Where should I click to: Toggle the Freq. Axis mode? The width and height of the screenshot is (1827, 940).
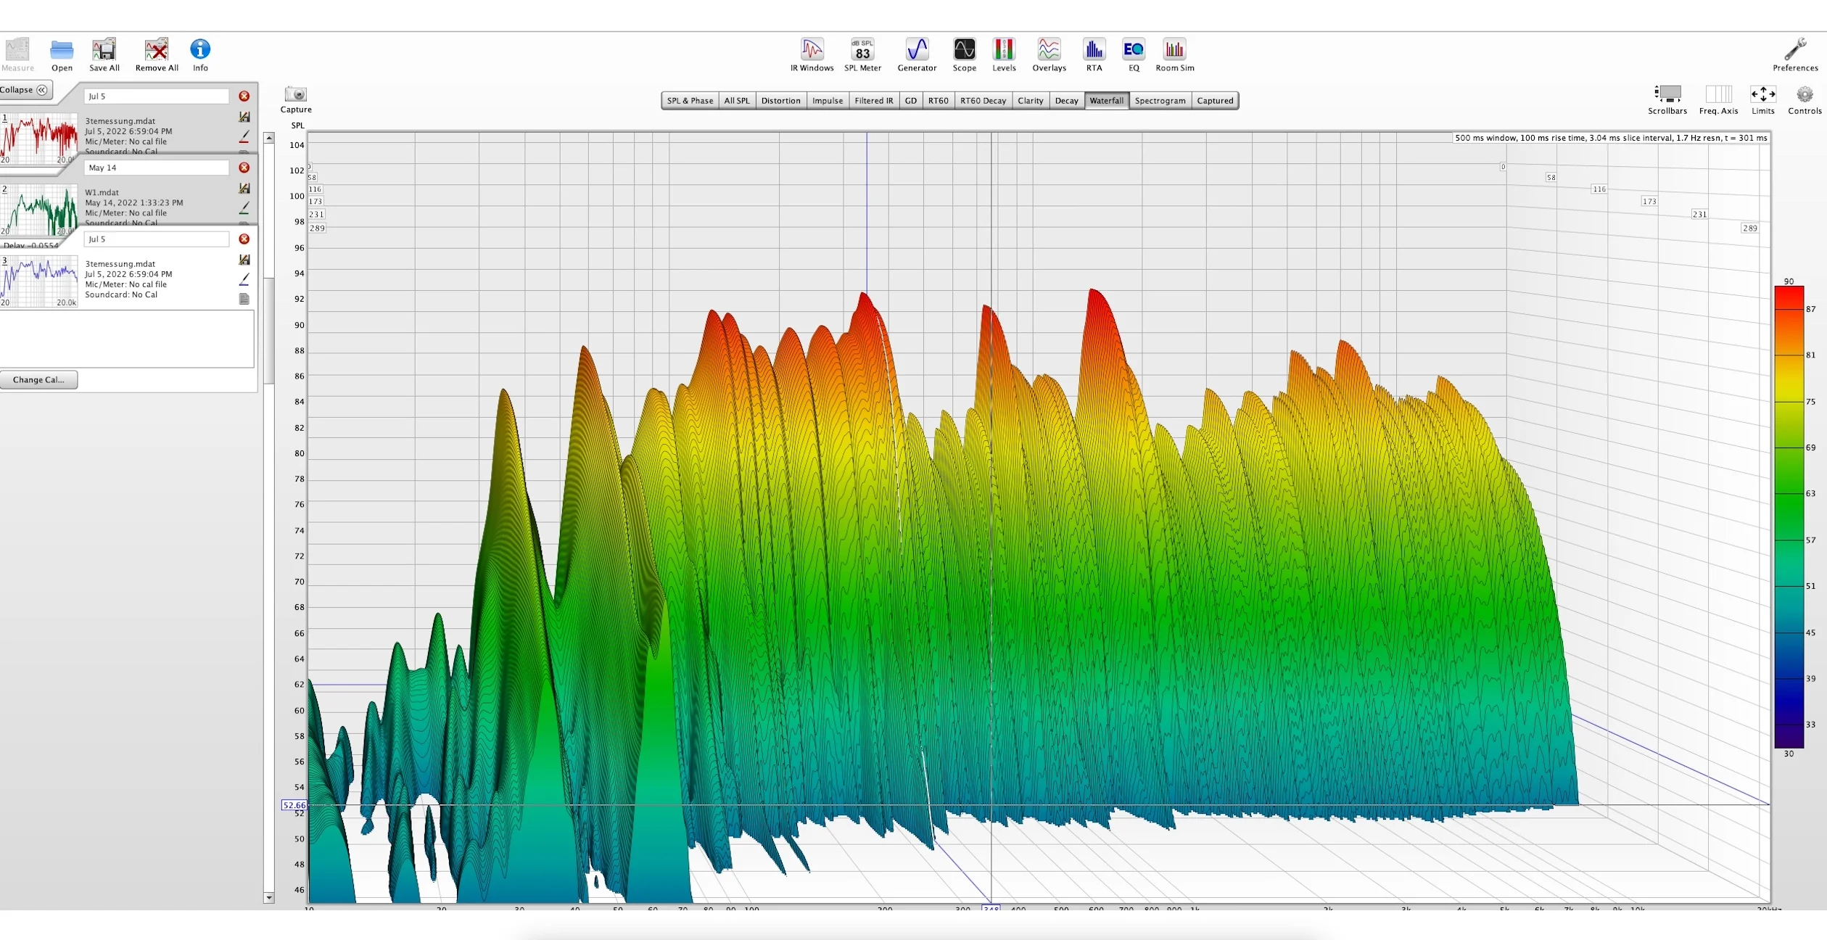pyautogui.click(x=1718, y=100)
